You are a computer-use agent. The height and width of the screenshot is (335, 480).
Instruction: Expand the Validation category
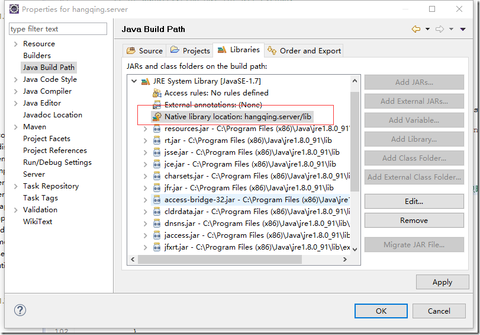point(15,210)
